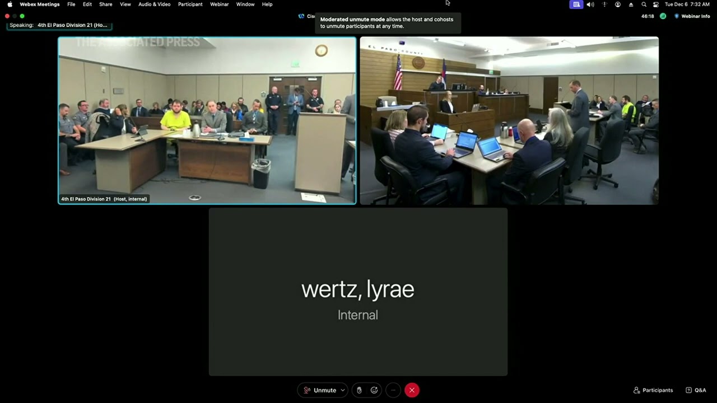
Task: Open the Edit menu
Action: 87,4
